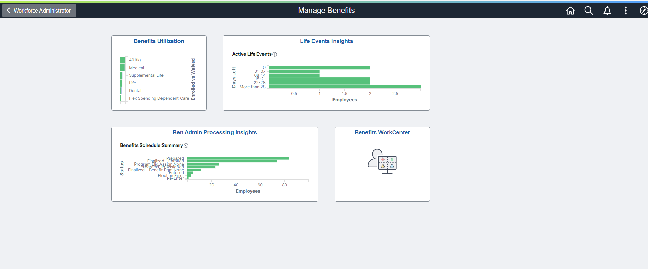Click the 'More than 28' days bar

[x=344, y=87]
